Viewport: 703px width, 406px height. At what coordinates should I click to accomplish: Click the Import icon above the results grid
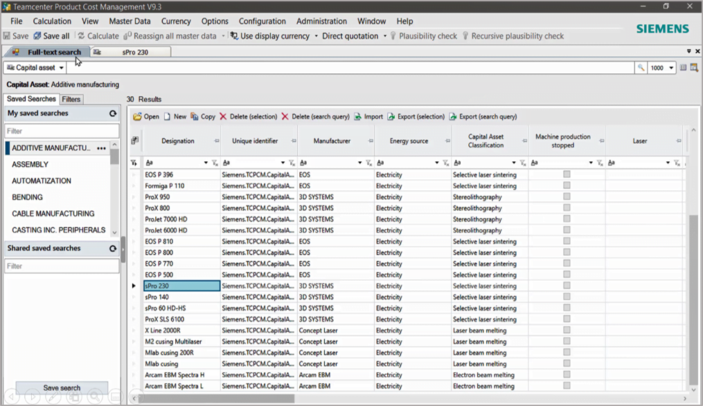point(358,117)
